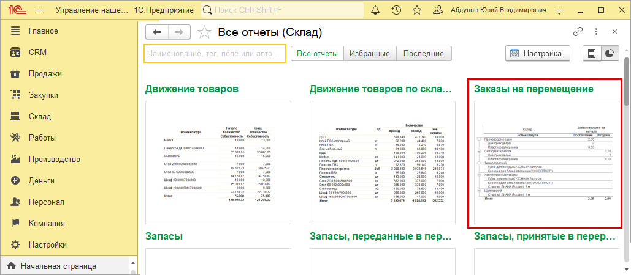Click the Работы tools icon
This screenshot has height=275, width=631.
[15, 138]
